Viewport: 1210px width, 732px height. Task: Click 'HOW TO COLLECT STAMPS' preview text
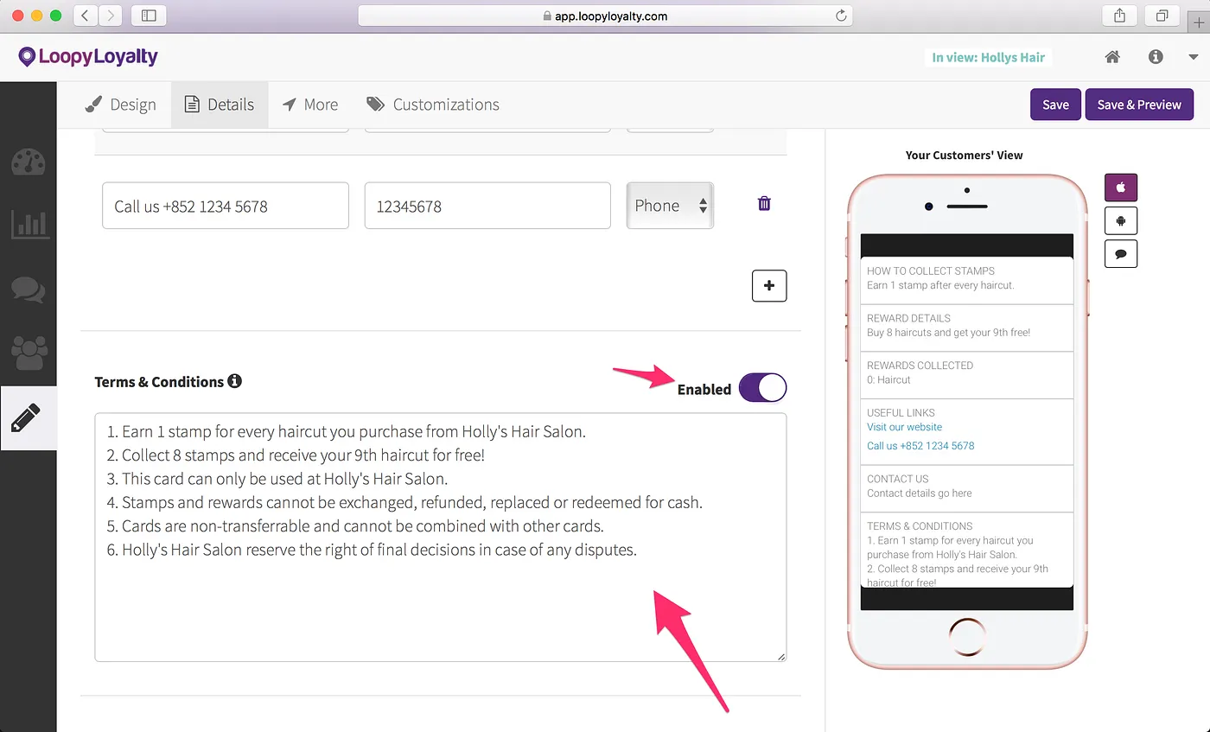931,271
